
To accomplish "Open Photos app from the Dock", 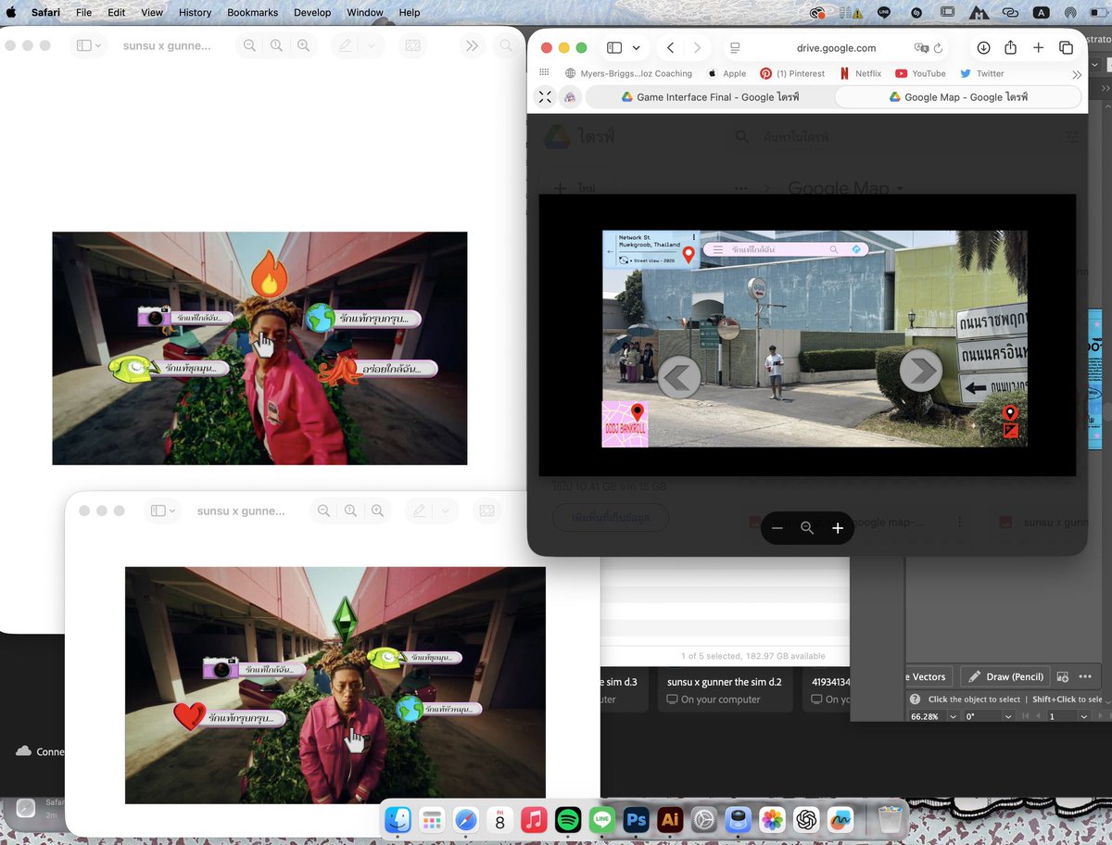I will click(x=772, y=819).
